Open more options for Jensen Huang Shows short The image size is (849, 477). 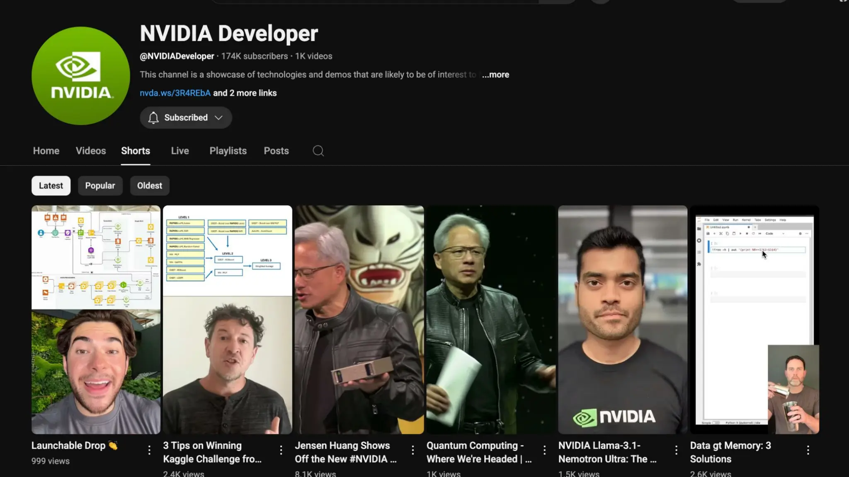coord(413,450)
